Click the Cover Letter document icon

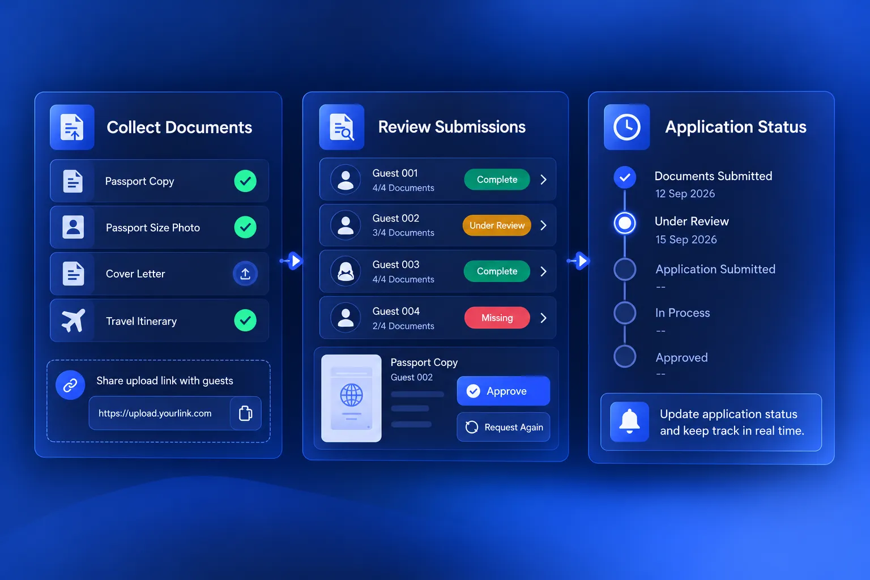(x=73, y=274)
